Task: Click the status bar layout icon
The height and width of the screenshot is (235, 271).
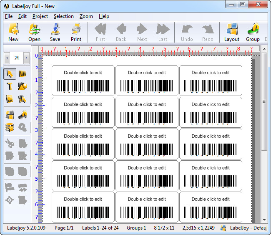Action: click(223, 228)
